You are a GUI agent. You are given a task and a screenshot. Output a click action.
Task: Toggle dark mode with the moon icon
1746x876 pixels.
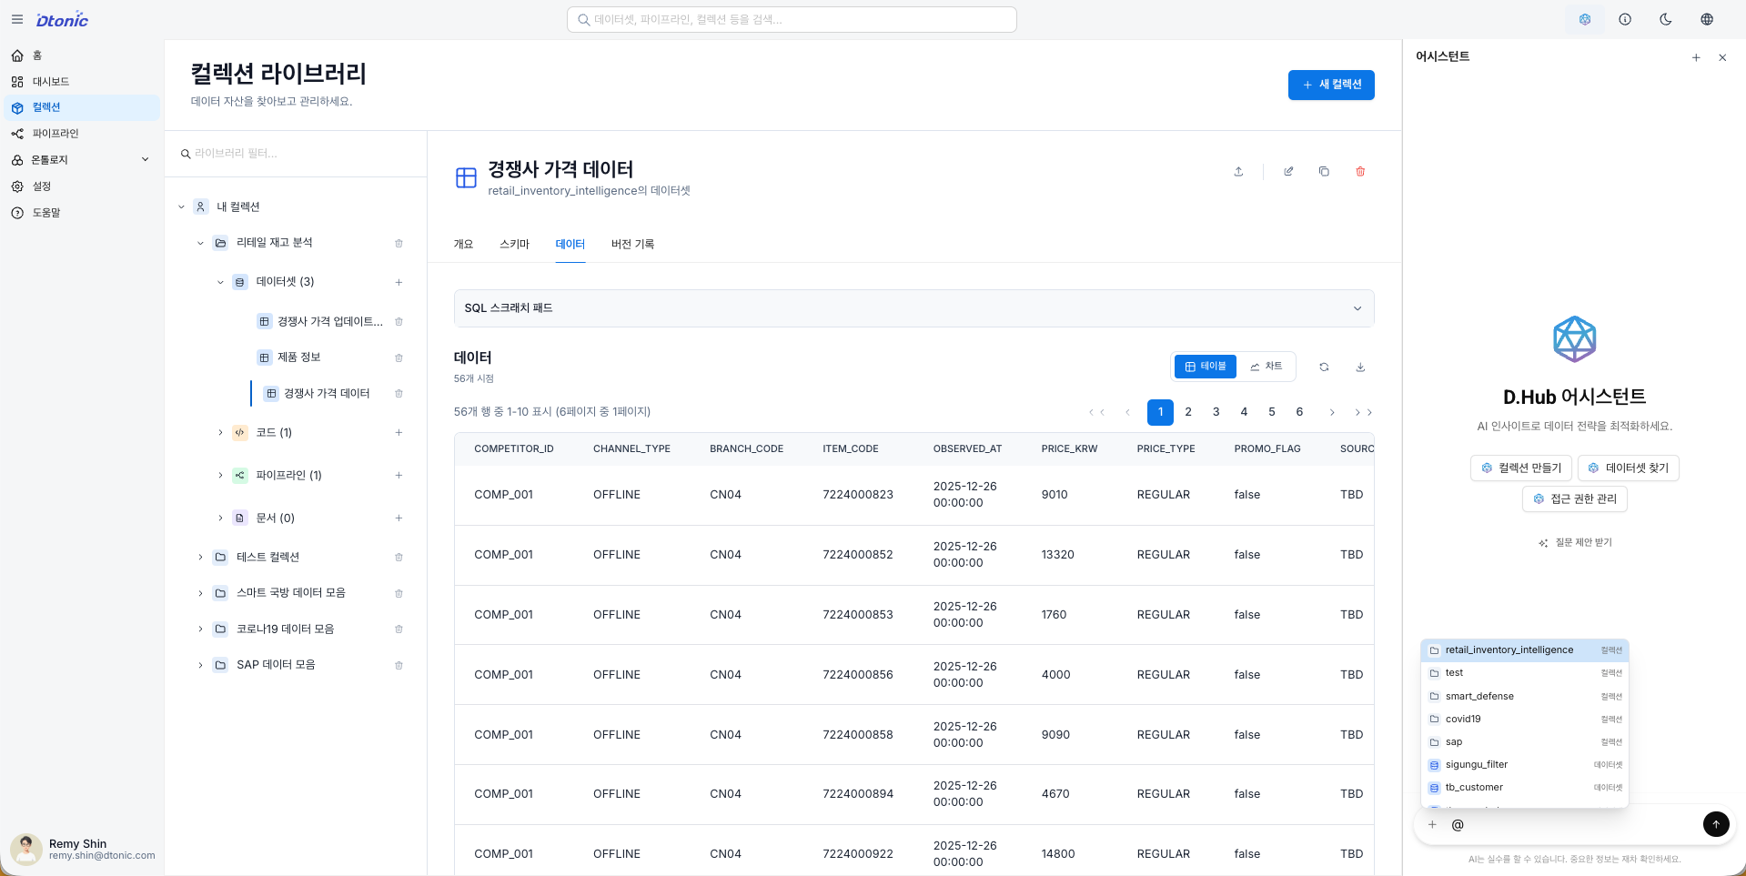1666,19
